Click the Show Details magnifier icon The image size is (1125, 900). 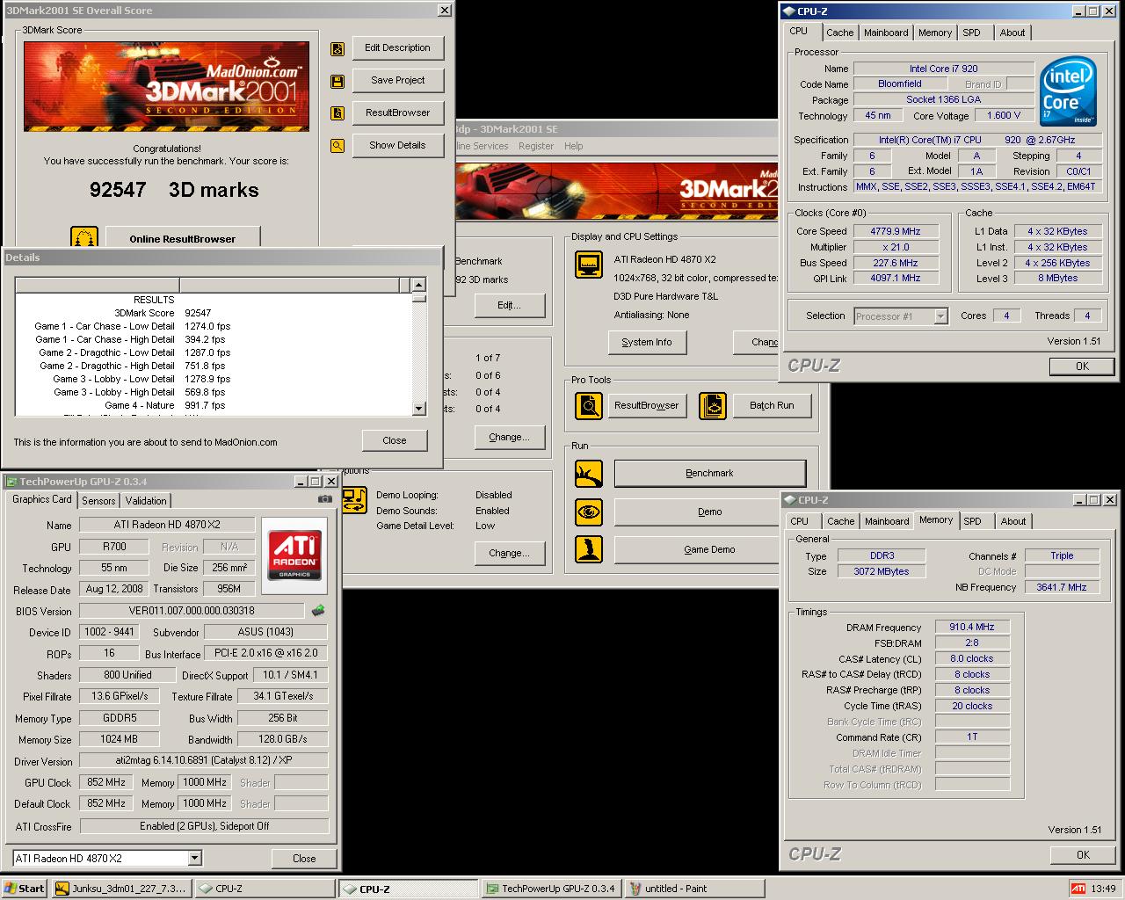click(x=337, y=146)
